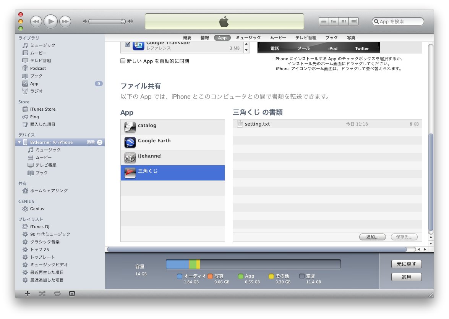This screenshot has width=449, height=319.
Task: Switch to ブック tab
Action: 331,38
